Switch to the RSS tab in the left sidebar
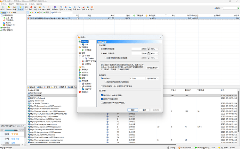Image resolution: width=240 pixels, height=149 pixels. coord(14,12)
